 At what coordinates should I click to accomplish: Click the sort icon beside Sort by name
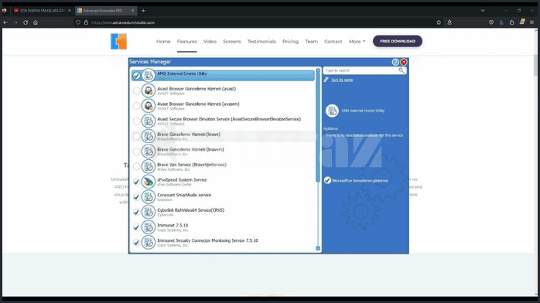pyautogui.click(x=326, y=80)
